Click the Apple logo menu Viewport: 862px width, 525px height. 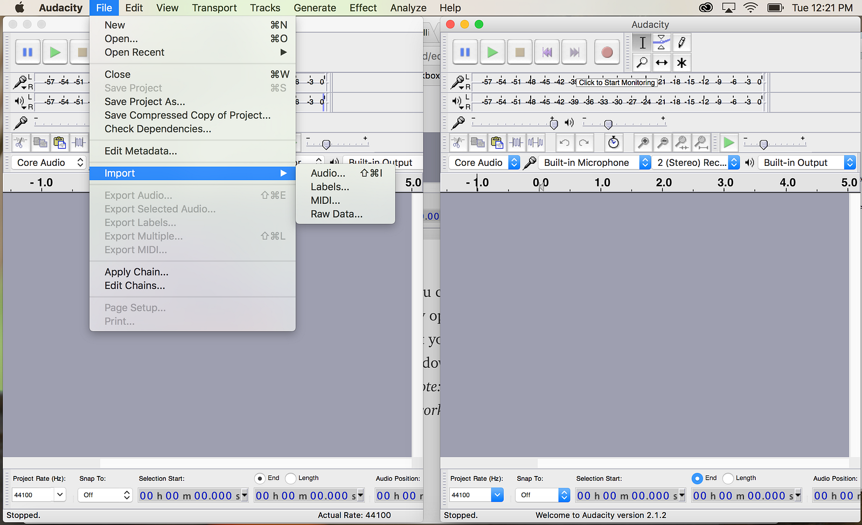click(x=19, y=8)
